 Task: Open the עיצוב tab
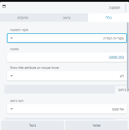[67, 18]
